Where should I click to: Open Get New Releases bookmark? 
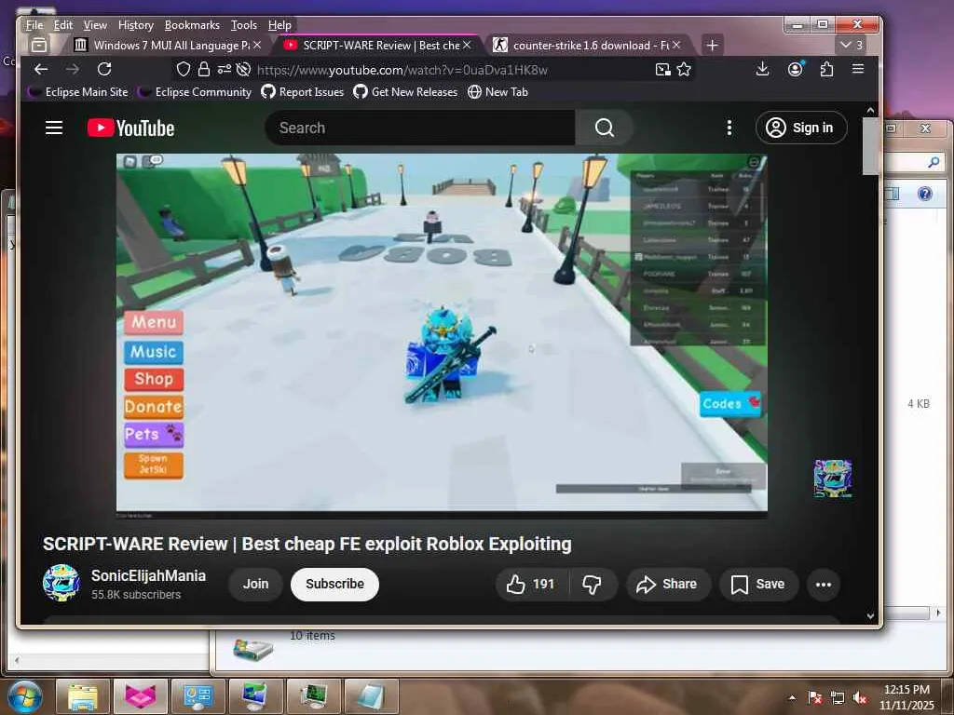click(405, 92)
